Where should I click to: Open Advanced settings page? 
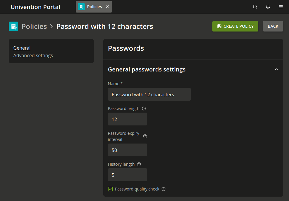coord(33,55)
